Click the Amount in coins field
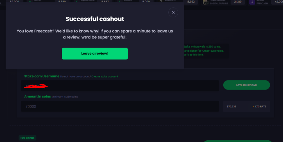 coord(120,106)
